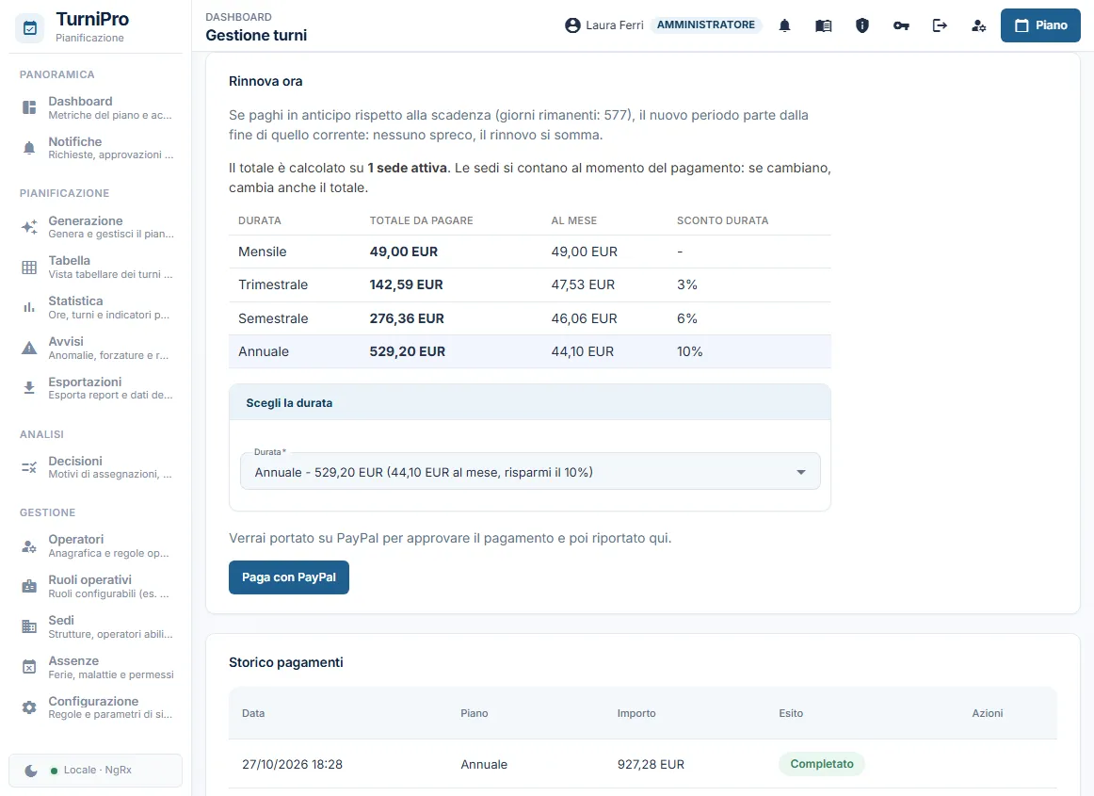
Task: Click the Tabella grid icon
Action: click(29, 267)
